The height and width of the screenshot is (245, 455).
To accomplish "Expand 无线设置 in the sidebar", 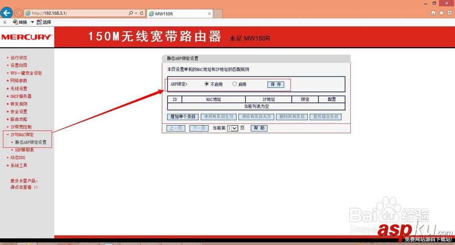I will [x=19, y=88].
